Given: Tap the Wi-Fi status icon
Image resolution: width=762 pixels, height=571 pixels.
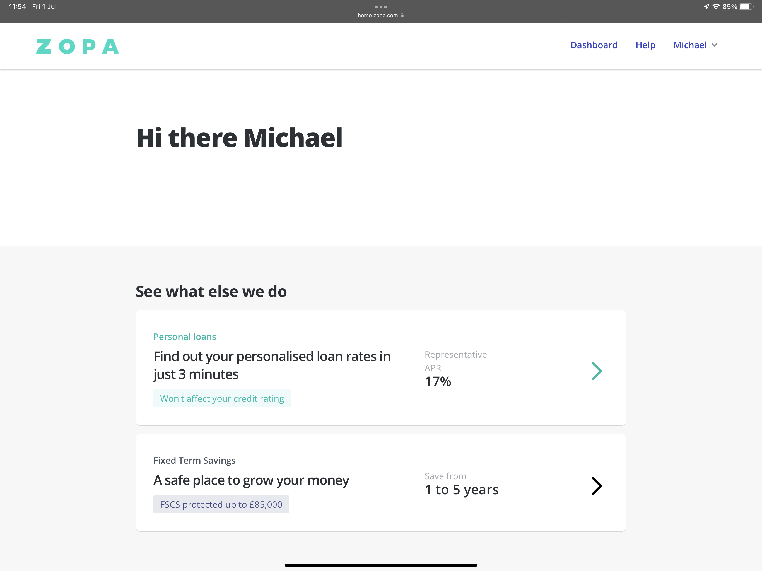Looking at the screenshot, I should [x=716, y=7].
